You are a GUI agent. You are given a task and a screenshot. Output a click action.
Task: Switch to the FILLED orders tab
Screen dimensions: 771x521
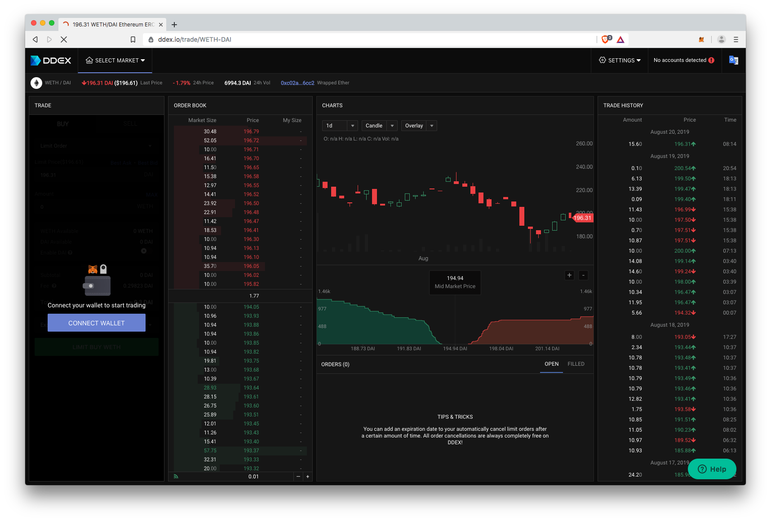[576, 364]
